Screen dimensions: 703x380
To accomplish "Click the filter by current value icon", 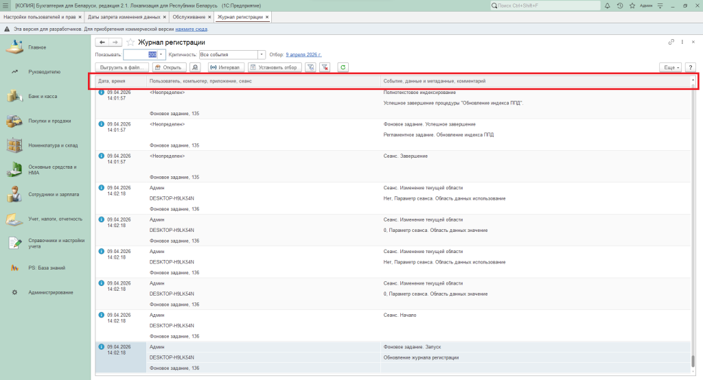I will (x=310, y=67).
